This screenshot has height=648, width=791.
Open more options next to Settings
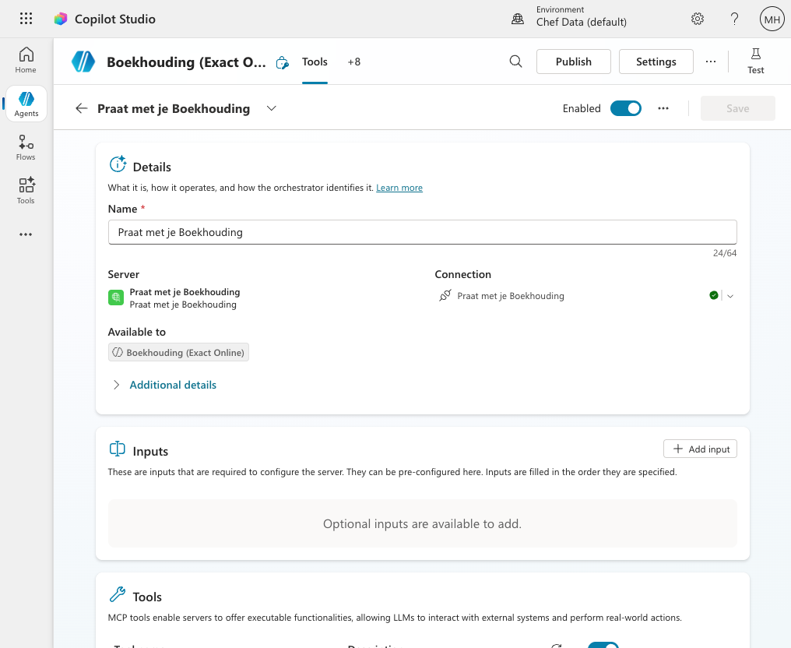711,62
